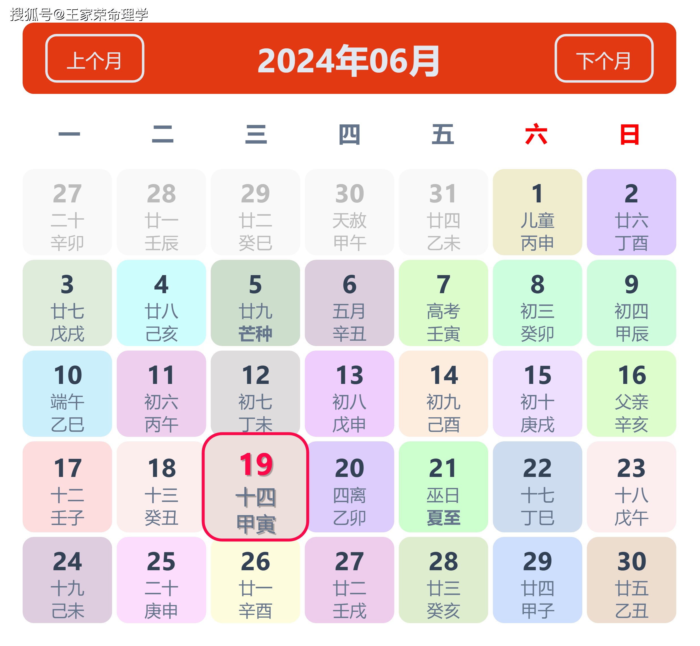The width and height of the screenshot is (700, 646).
Task: Go to previous month with 上个月 button
Action: click(95, 58)
